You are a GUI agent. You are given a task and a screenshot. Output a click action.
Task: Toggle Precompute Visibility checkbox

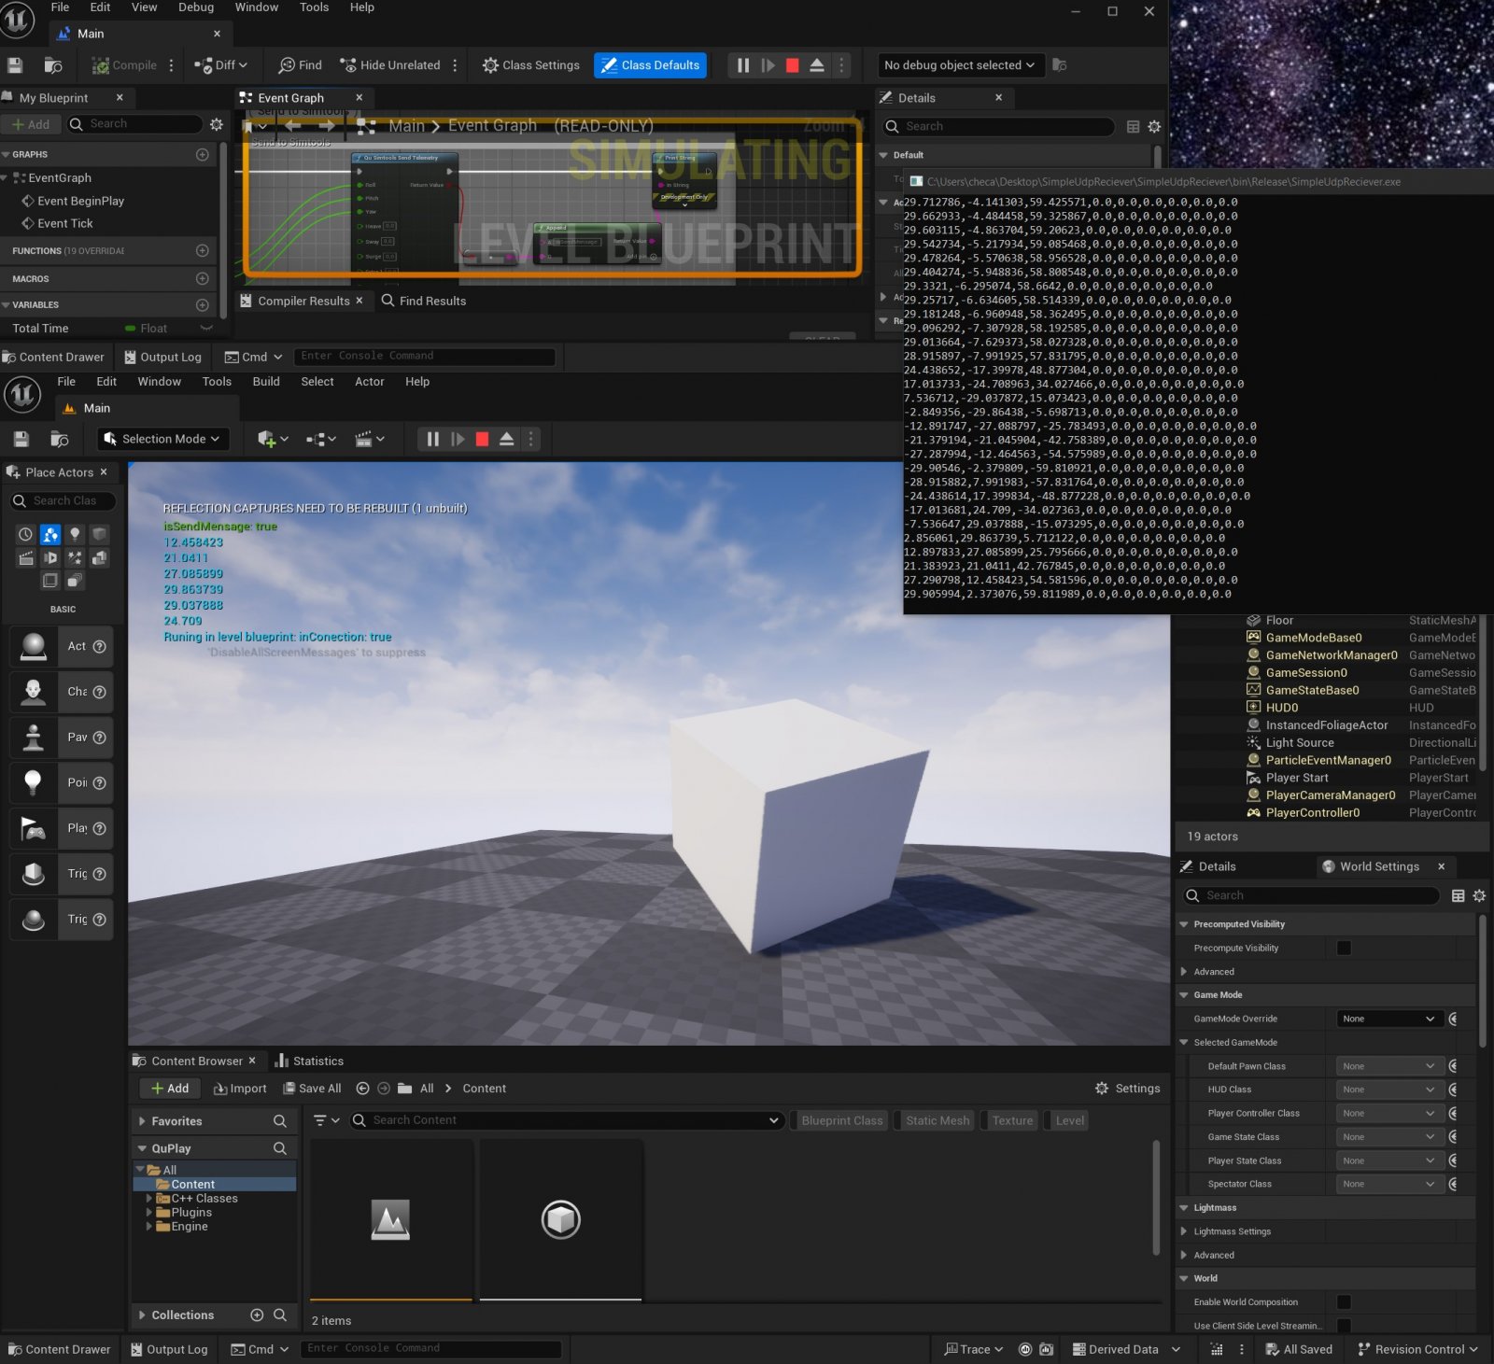point(1344,949)
